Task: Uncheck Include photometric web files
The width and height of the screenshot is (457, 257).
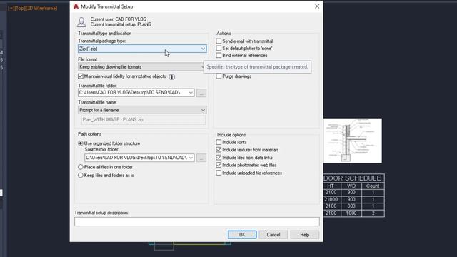Action: click(x=219, y=165)
